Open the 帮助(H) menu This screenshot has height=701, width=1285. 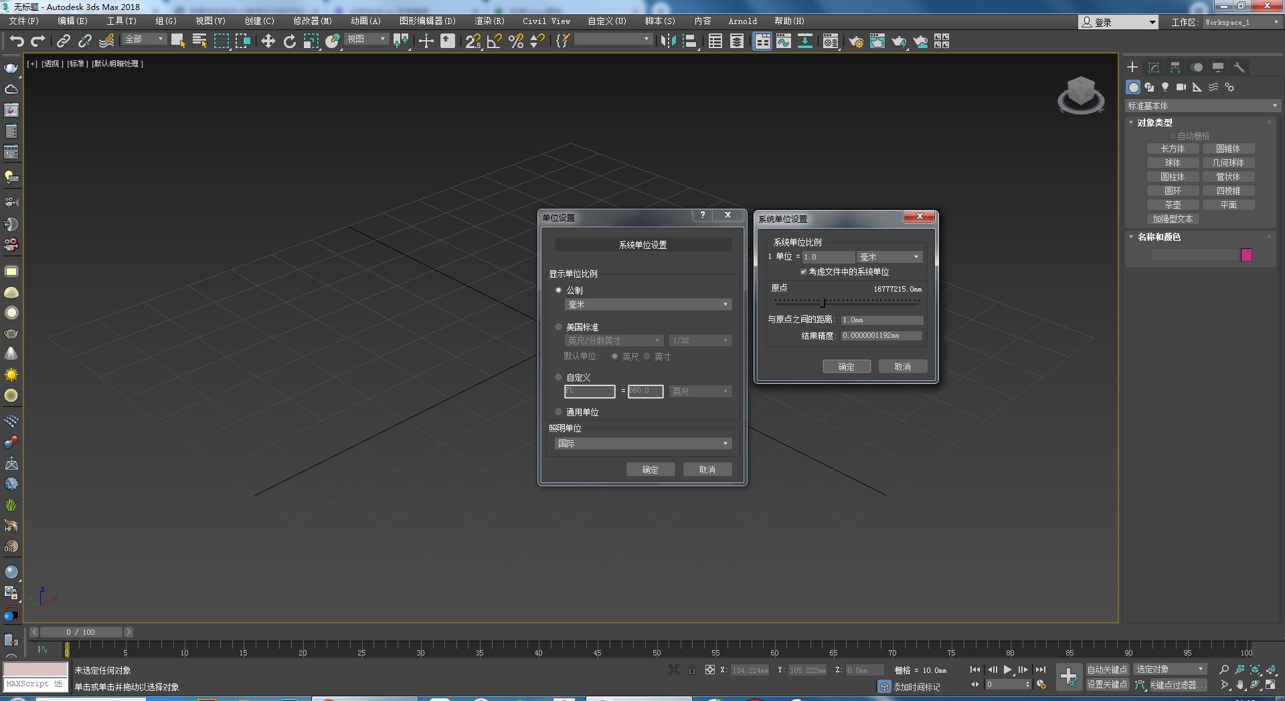tap(789, 21)
